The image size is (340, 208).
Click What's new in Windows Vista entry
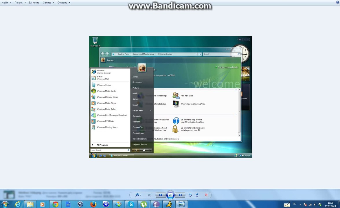(x=189, y=104)
